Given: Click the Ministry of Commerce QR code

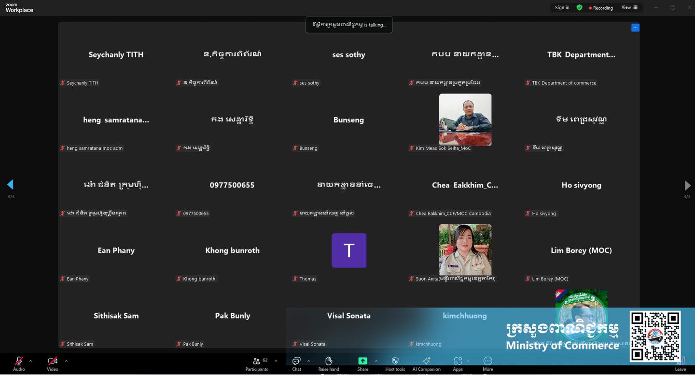Looking at the screenshot, I should click(x=655, y=336).
